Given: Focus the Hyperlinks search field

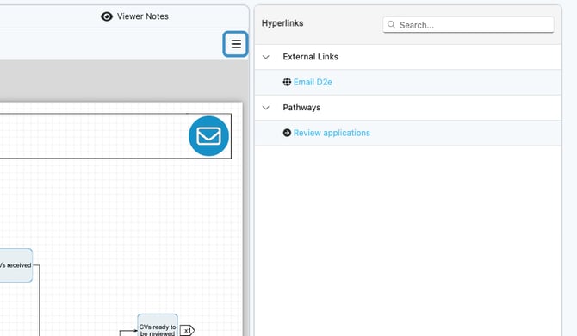Looking at the screenshot, I should [x=468, y=25].
